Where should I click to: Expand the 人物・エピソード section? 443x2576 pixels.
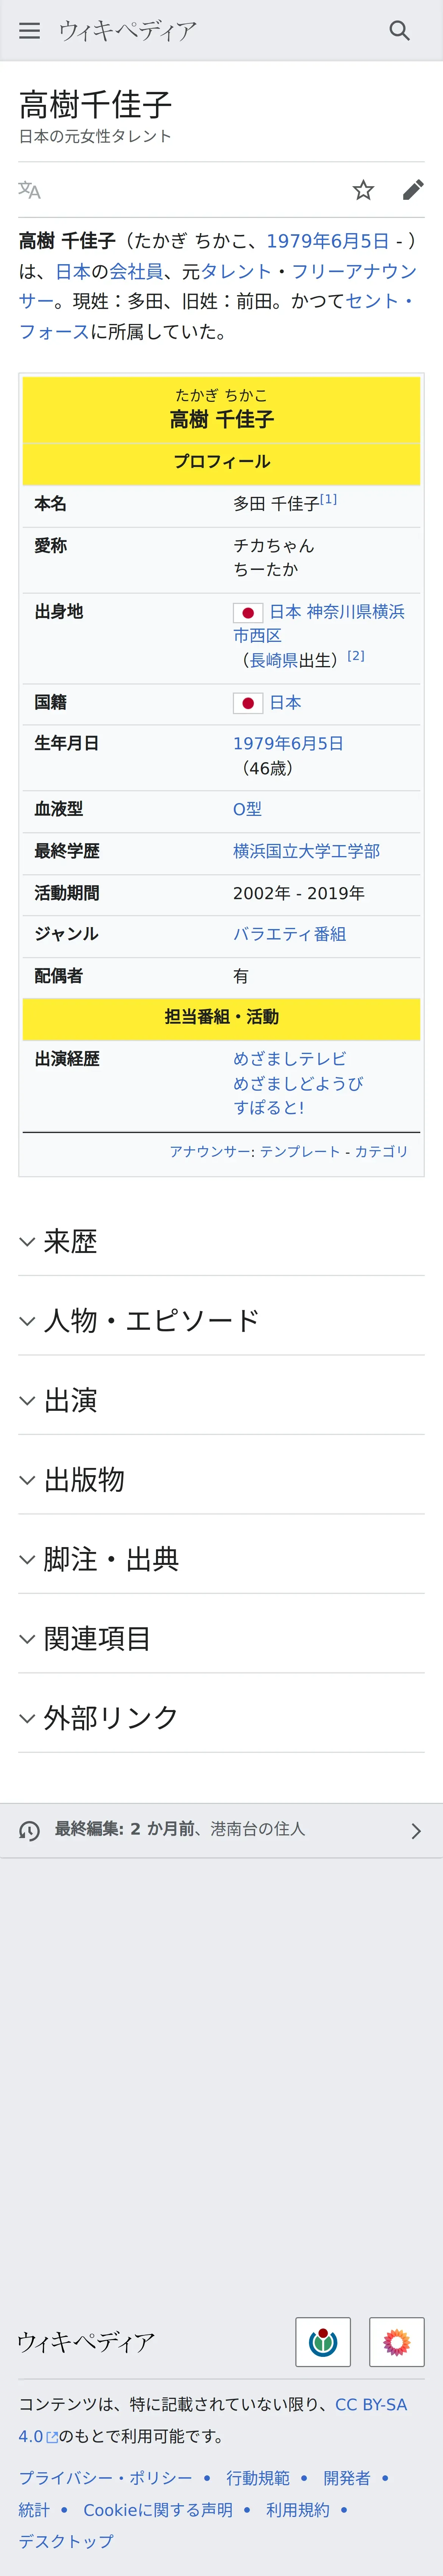tap(221, 1321)
